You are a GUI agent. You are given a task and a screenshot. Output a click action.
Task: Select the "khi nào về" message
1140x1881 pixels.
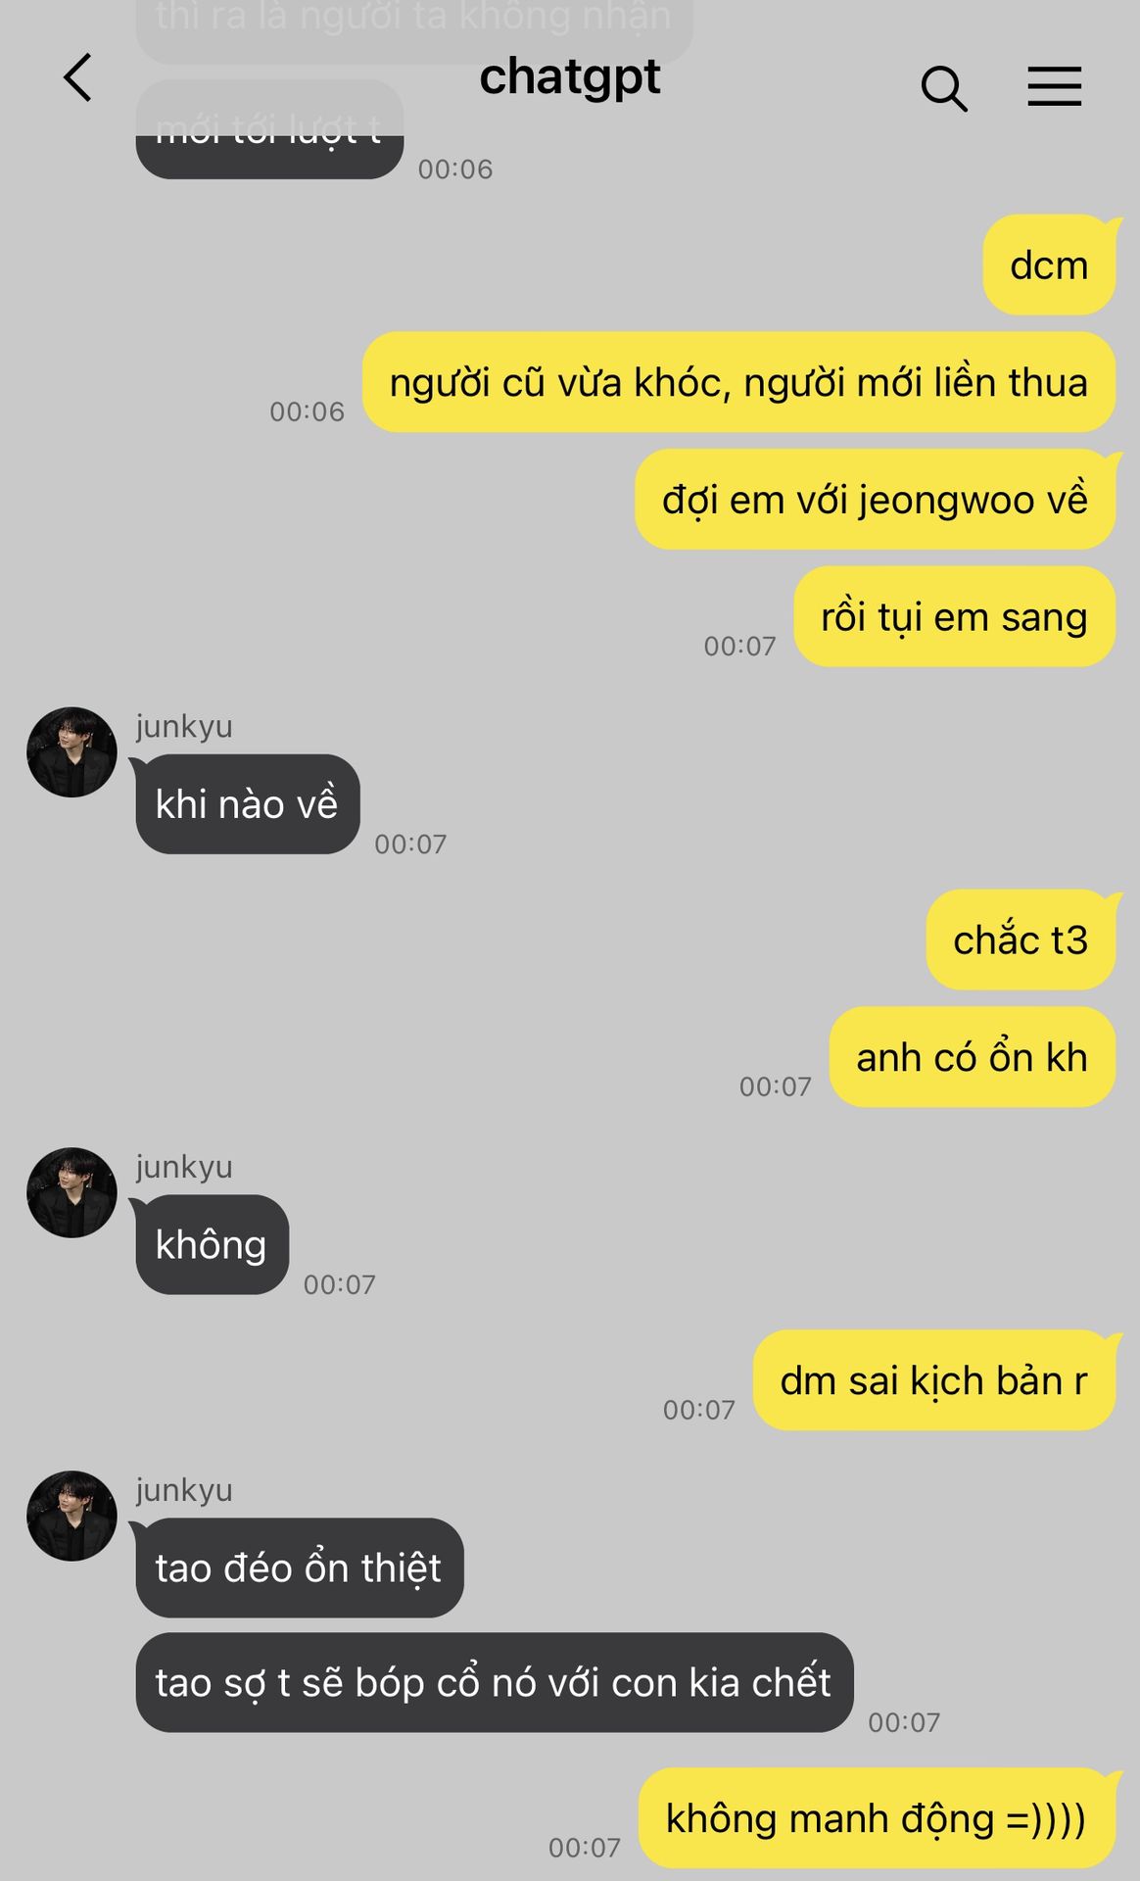248,804
